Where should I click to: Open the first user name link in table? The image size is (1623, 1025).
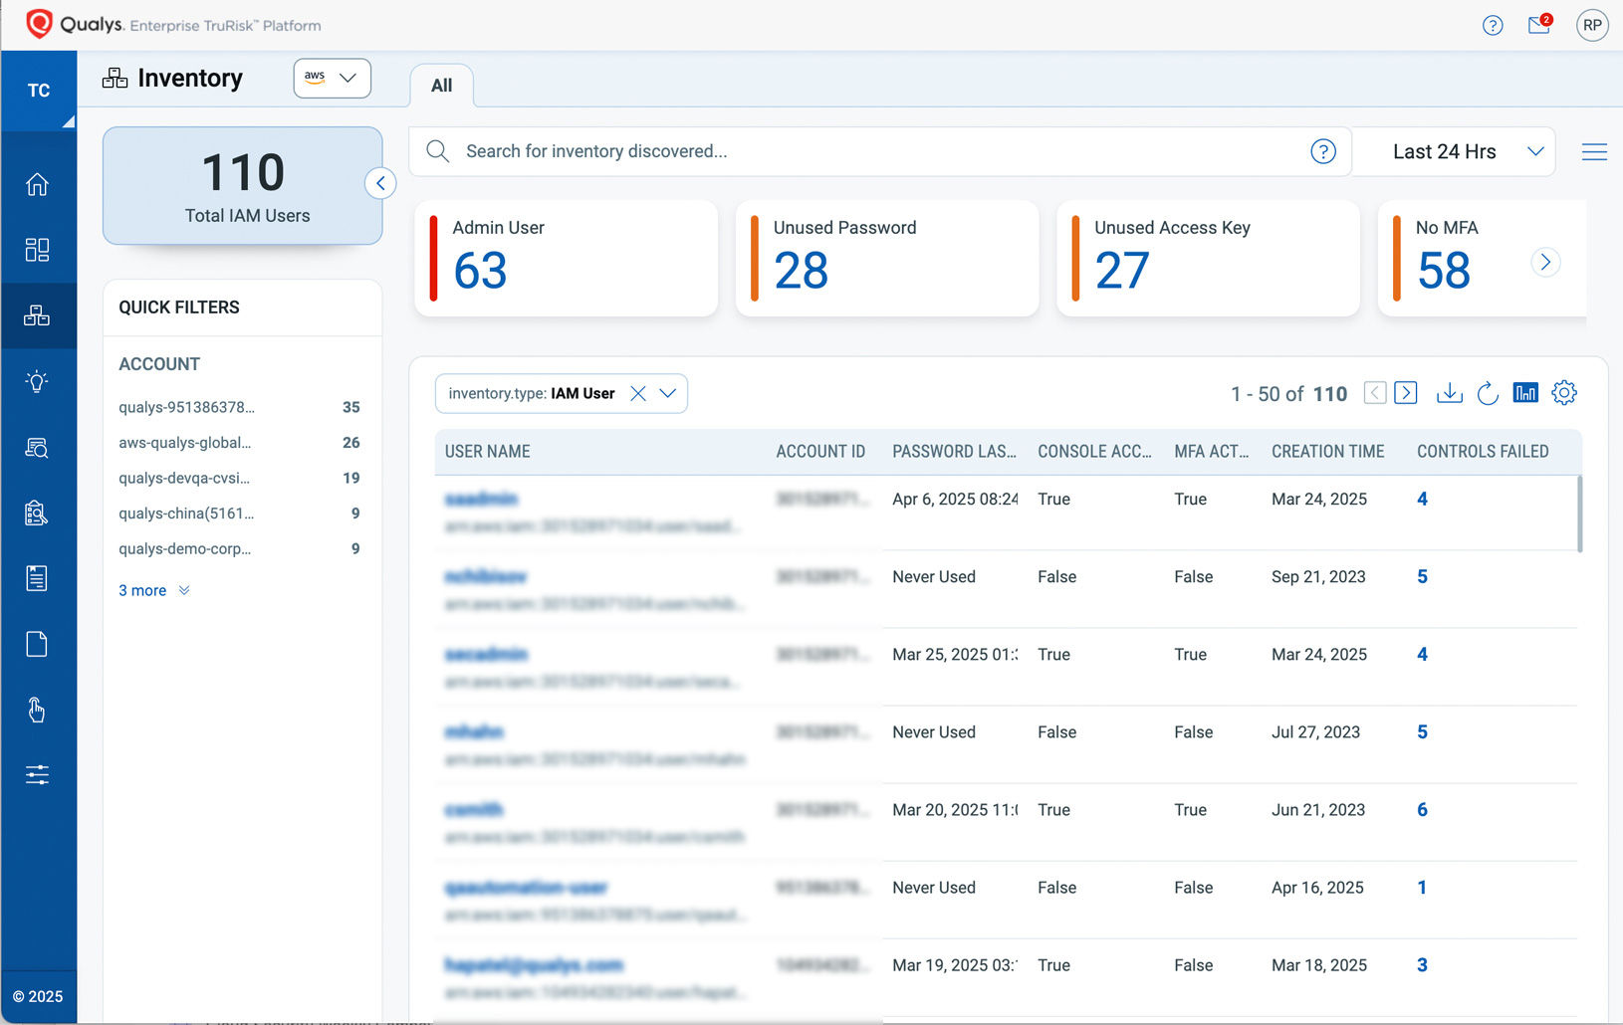click(x=481, y=499)
